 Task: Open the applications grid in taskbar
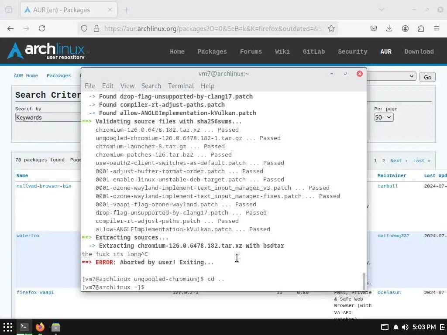click(x=8, y=327)
